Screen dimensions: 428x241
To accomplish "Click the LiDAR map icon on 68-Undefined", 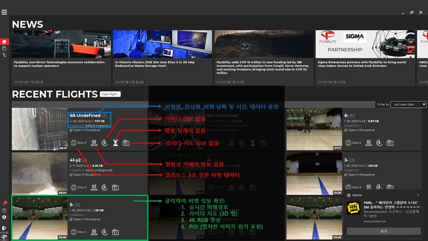I will (126, 143).
